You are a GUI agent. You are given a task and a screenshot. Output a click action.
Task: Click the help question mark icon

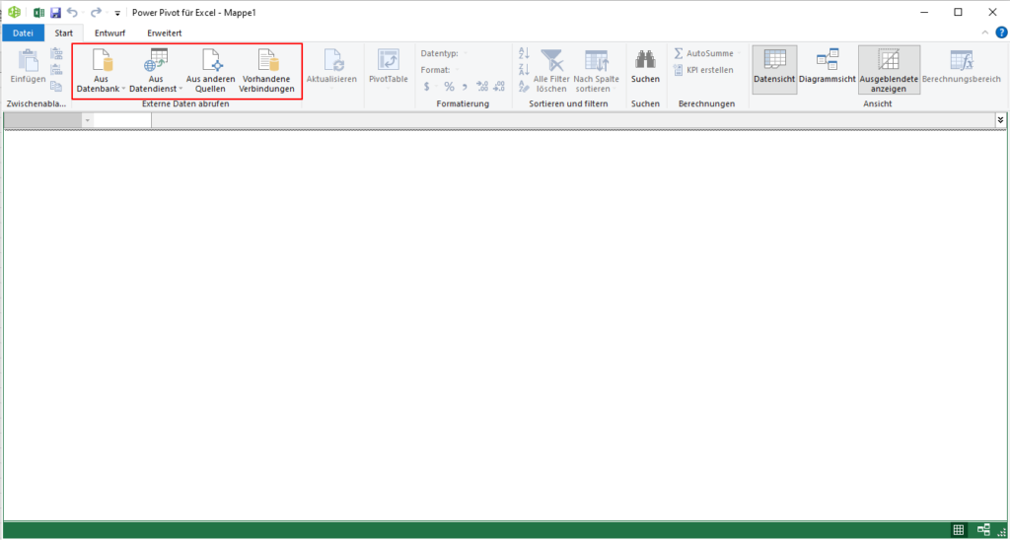[1001, 33]
